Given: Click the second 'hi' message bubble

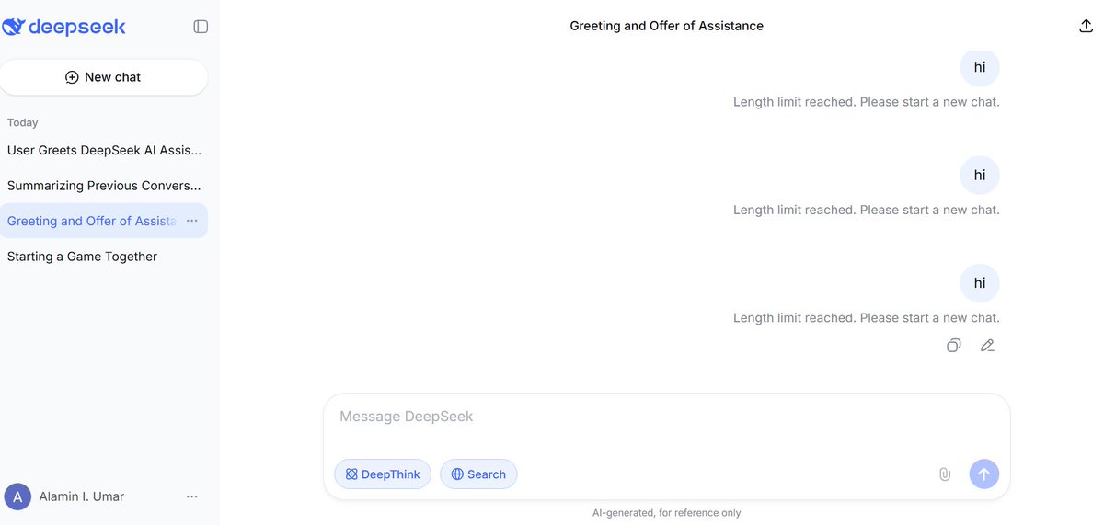Looking at the screenshot, I should (980, 175).
